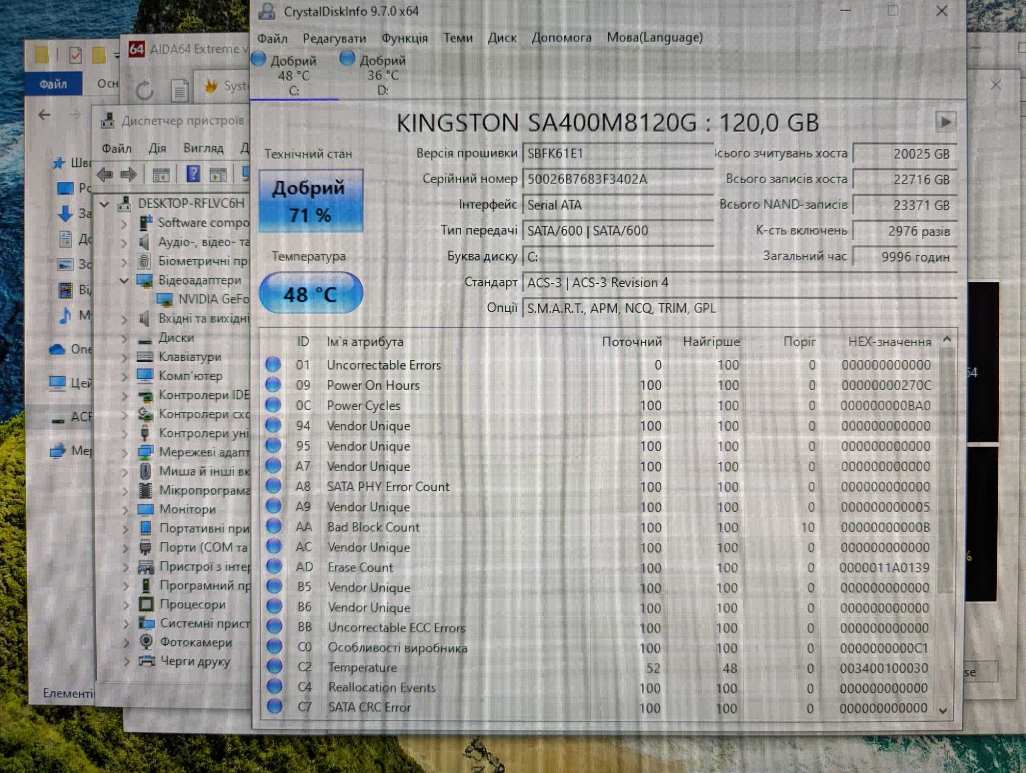
Task: Click the Мережа network icon in Explorer sidebar
Action: click(x=58, y=451)
